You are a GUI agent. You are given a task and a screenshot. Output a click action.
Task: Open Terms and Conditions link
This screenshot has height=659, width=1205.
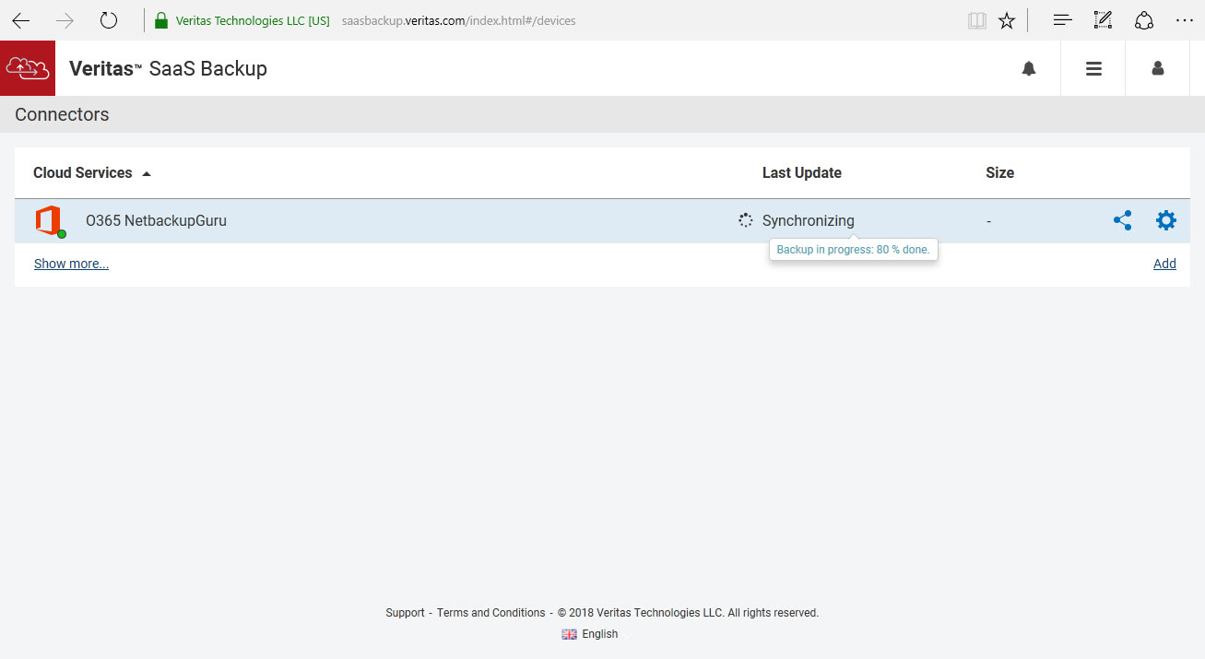(x=491, y=613)
